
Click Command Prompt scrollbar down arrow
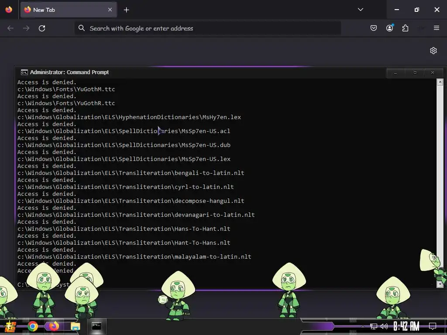coord(440,284)
